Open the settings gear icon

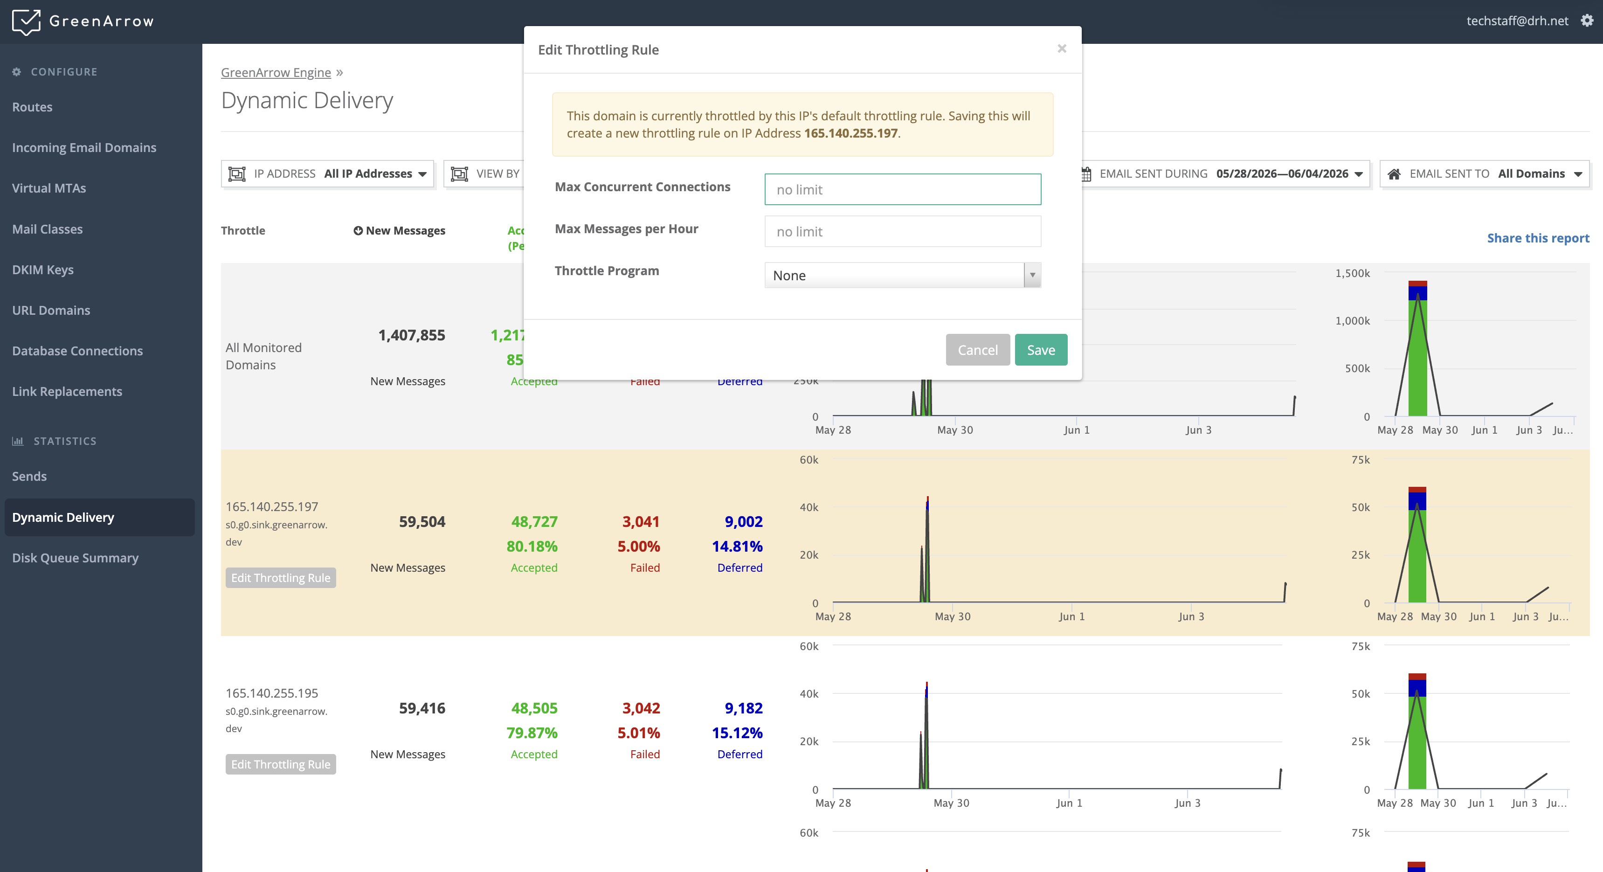pos(1588,21)
